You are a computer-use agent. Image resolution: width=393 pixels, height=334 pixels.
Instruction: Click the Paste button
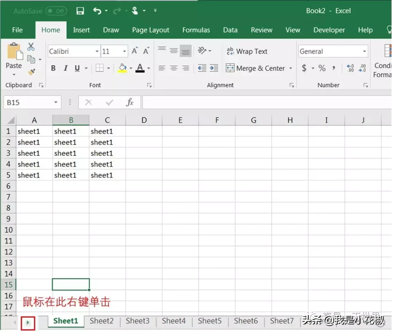coord(14,59)
